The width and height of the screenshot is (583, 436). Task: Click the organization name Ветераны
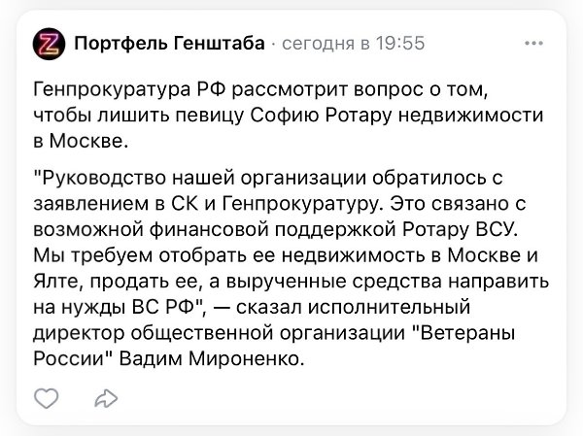[467, 333]
